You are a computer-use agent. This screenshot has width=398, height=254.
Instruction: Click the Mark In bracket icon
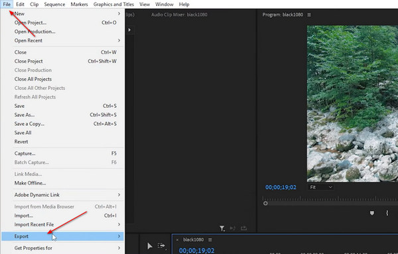pos(387,213)
